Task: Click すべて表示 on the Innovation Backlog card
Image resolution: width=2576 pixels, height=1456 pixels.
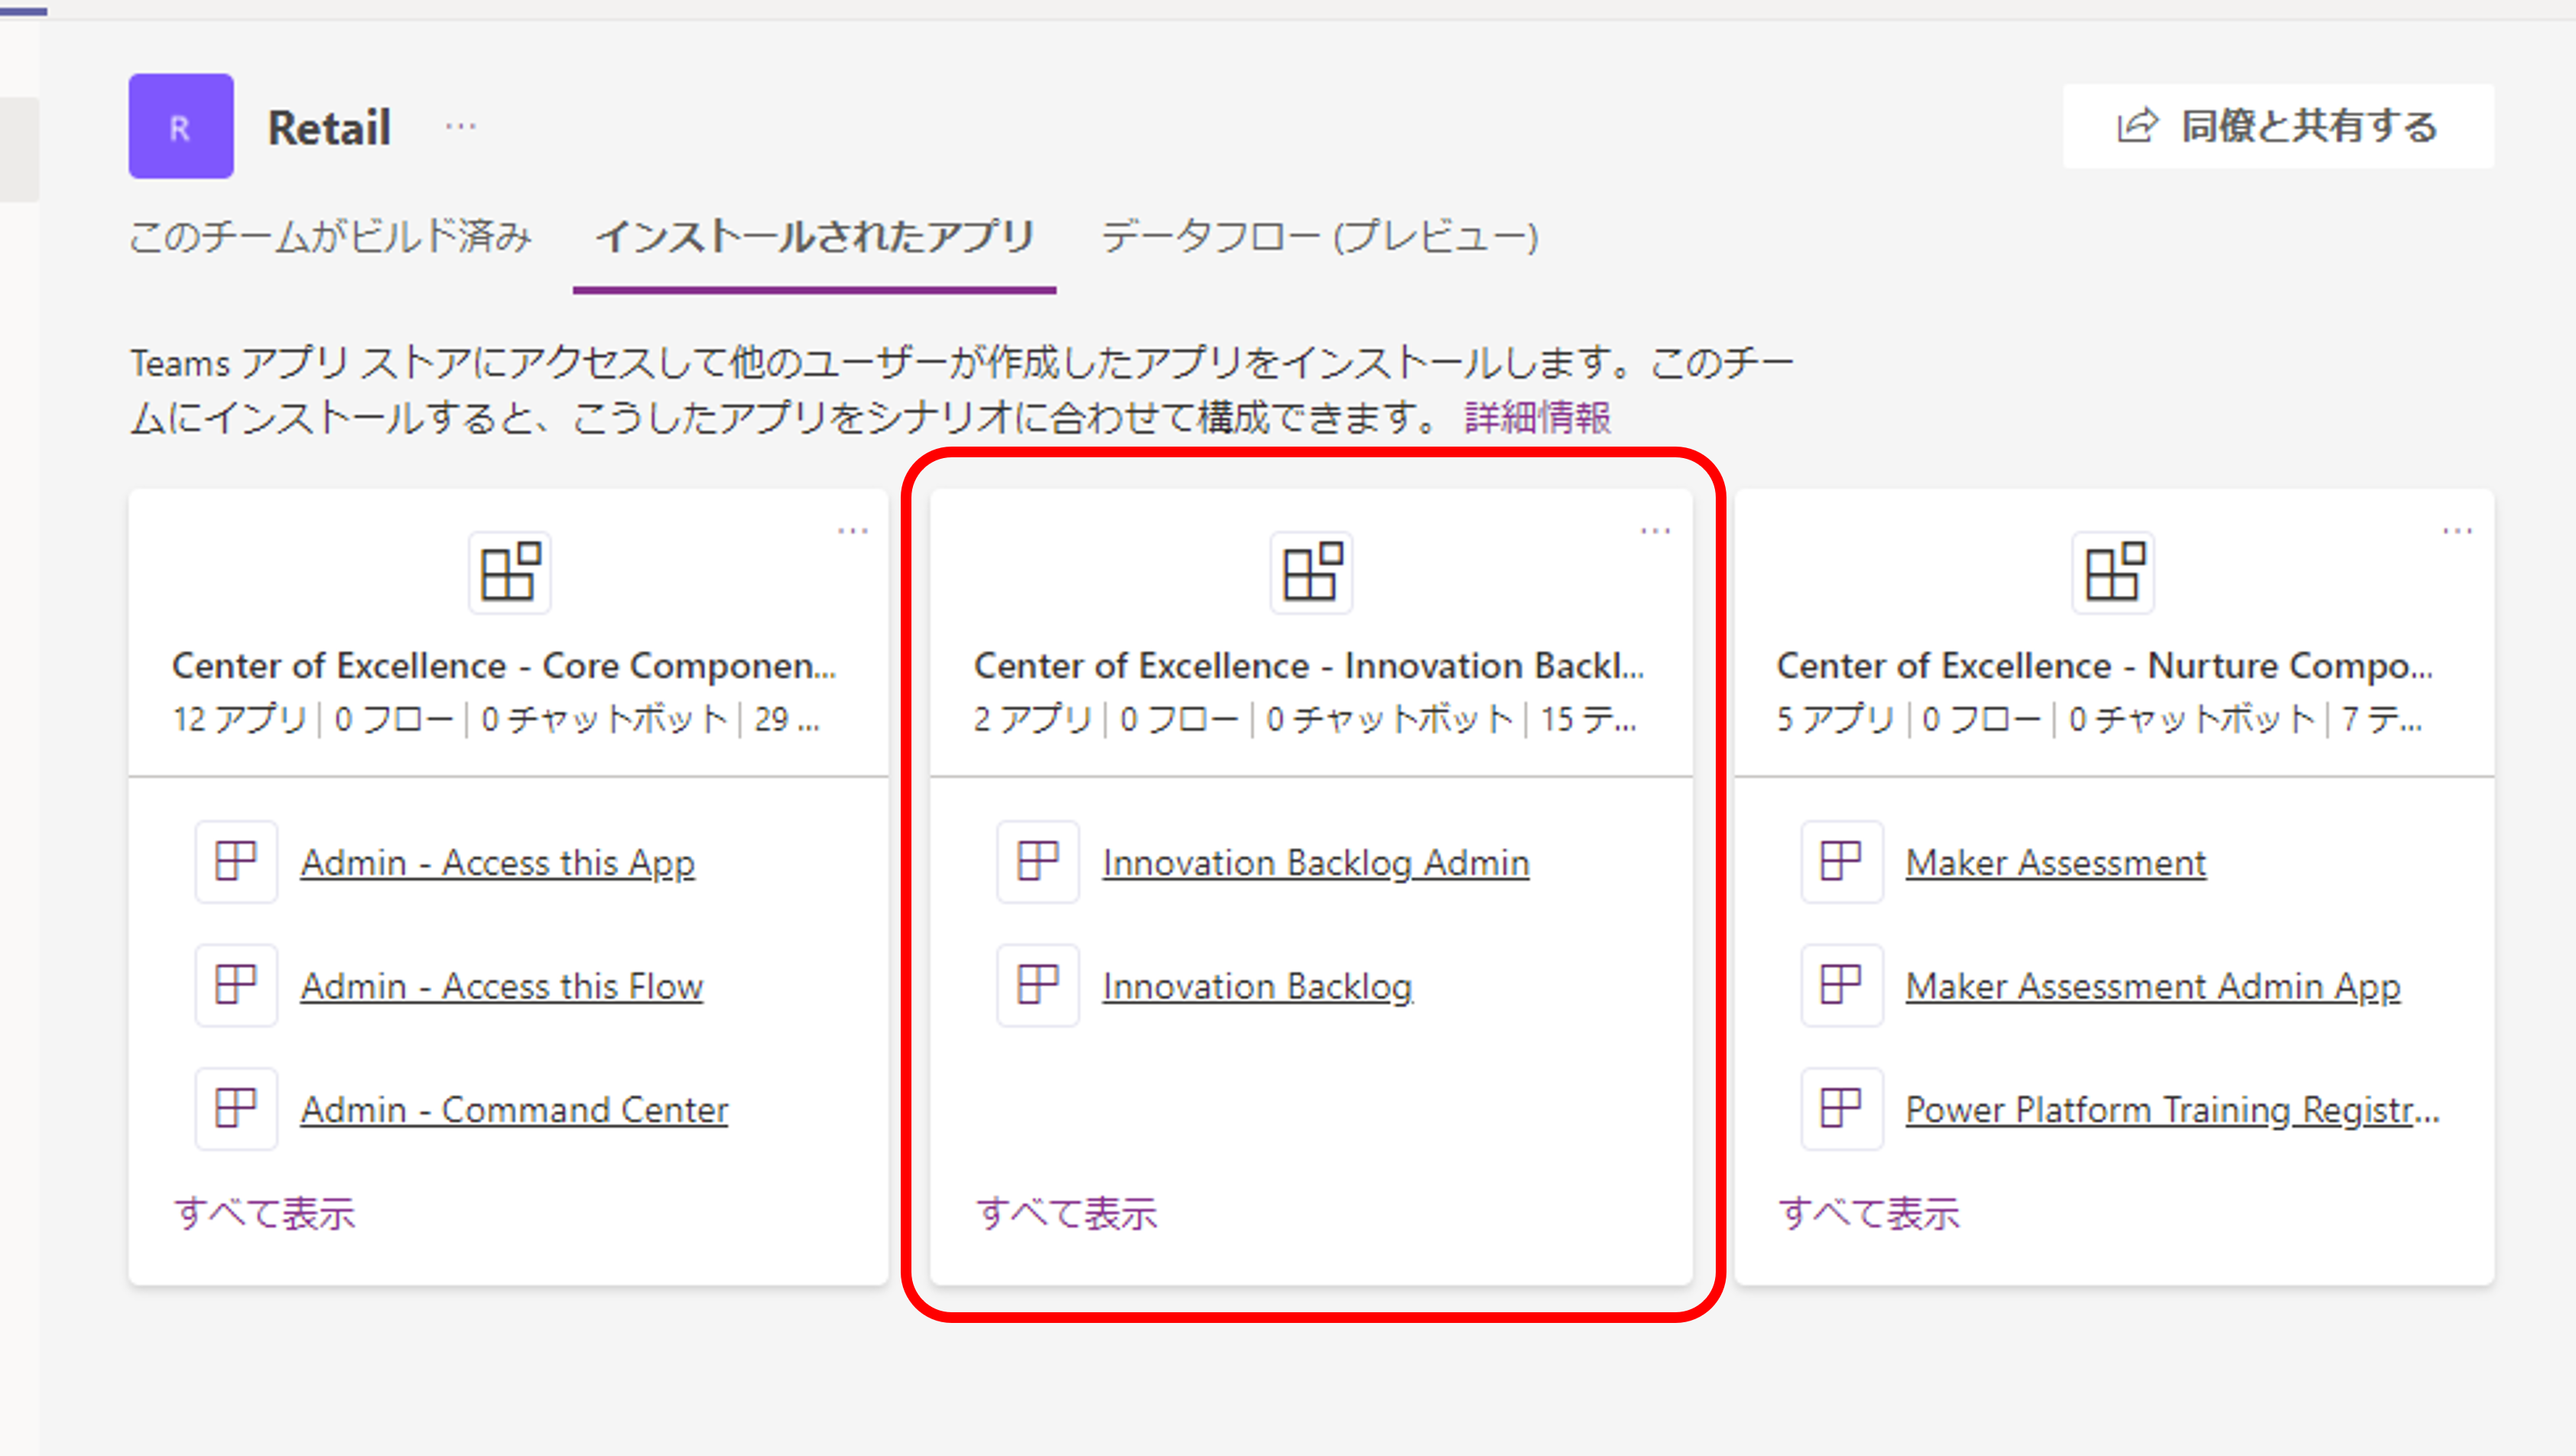Action: [1067, 1214]
